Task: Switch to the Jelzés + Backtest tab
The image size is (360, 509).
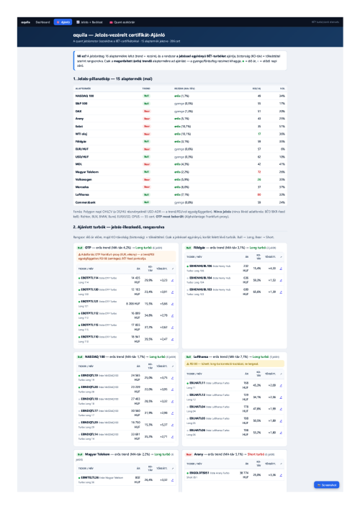Action: click(89, 22)
